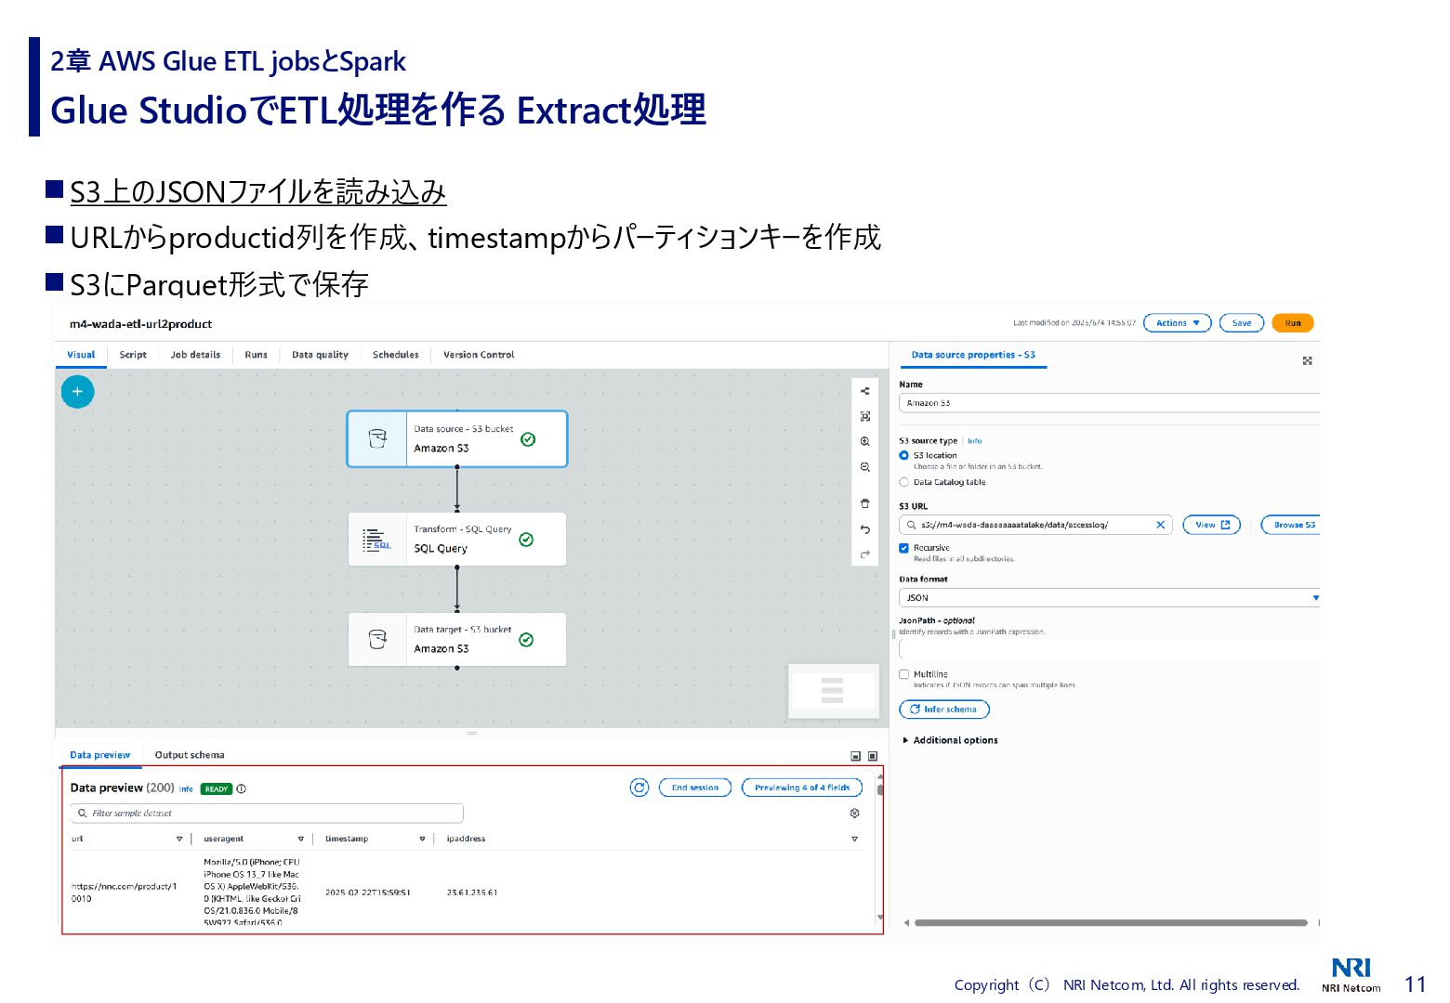Viewport: 1450px width, 1003px height.
Task: Open the Data format JSON dropdown
Action: pos(1109,598)
